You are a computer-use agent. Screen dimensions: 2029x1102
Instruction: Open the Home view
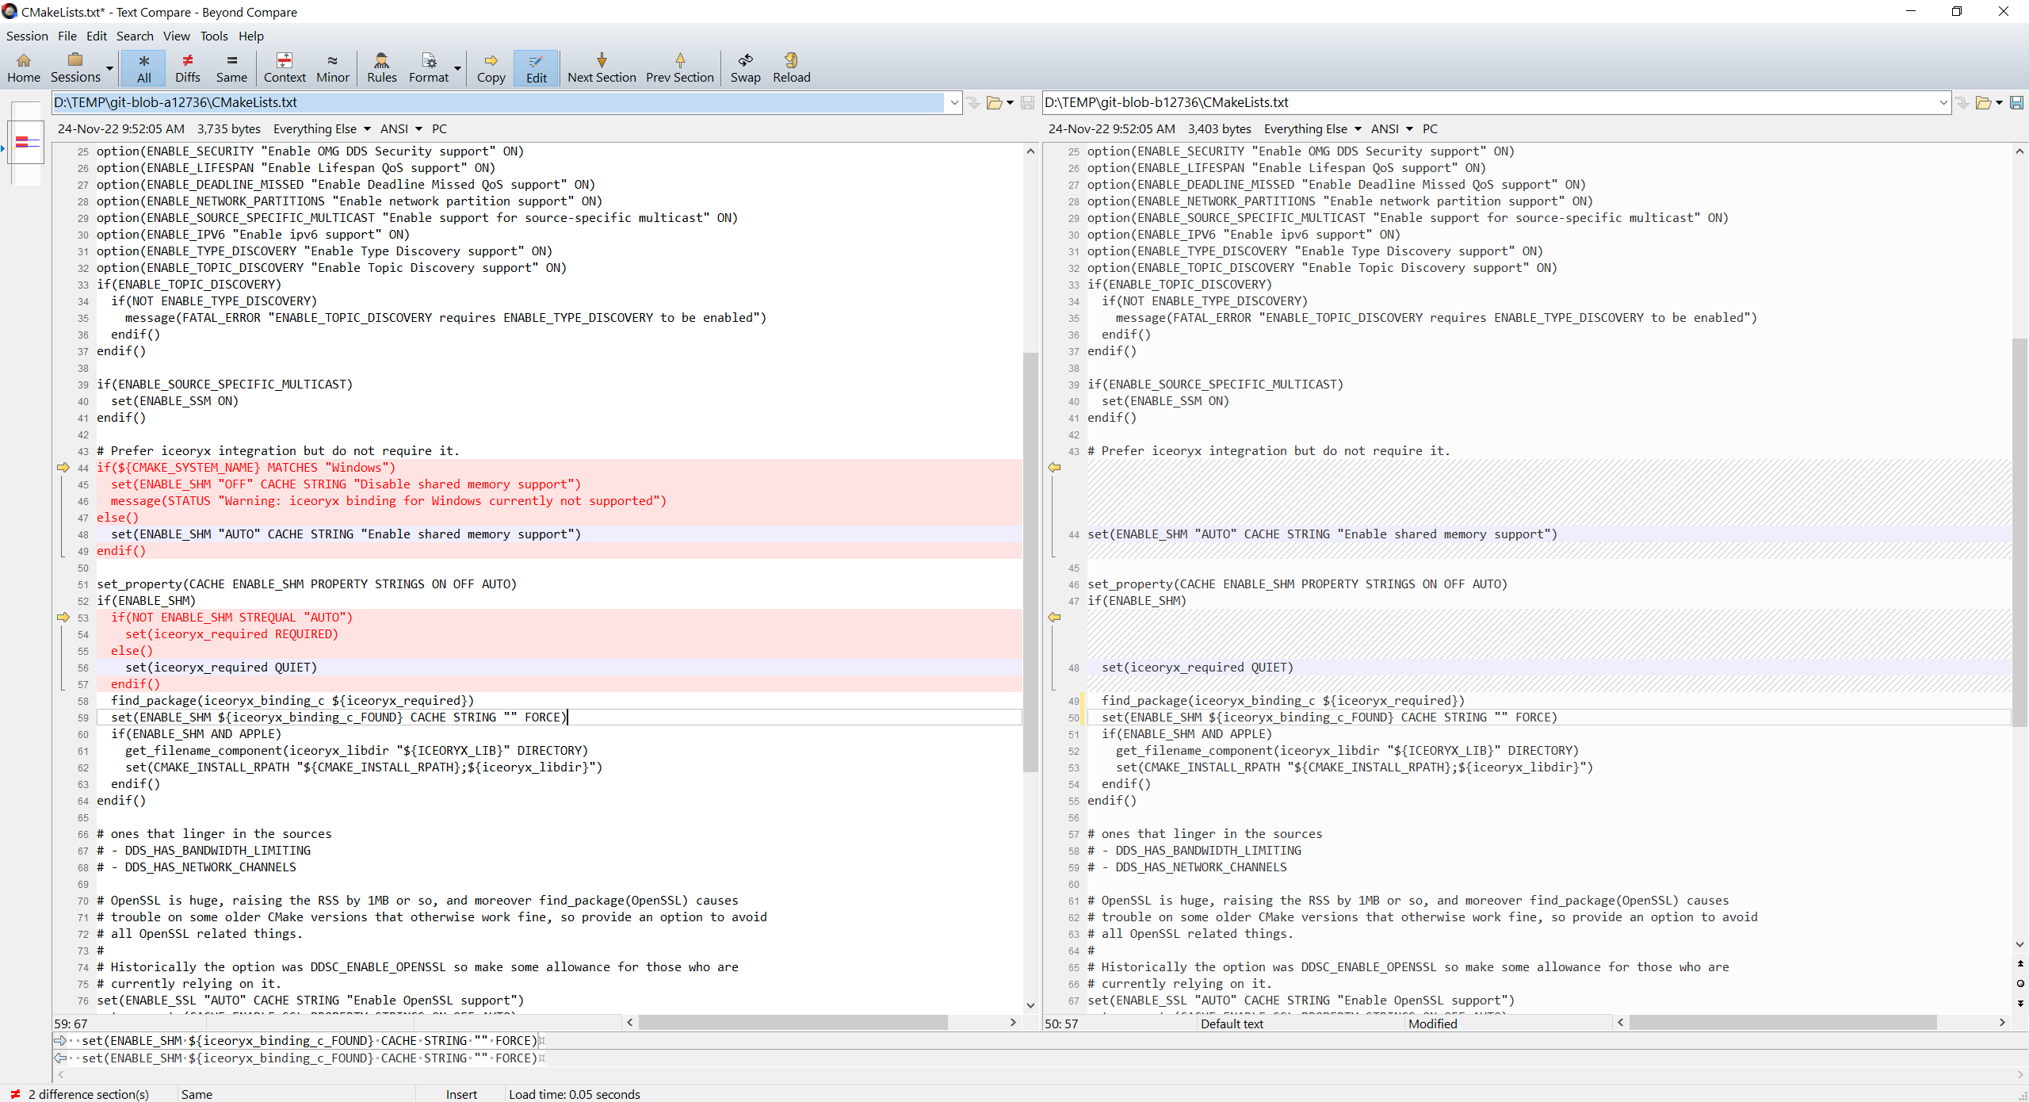tap(24, 68)
